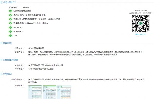This screenshot has width=154, height=99.
Task: Click handling unit 乌海市环境保护局 under 答复内容
Action: click(x=36, y=48)
